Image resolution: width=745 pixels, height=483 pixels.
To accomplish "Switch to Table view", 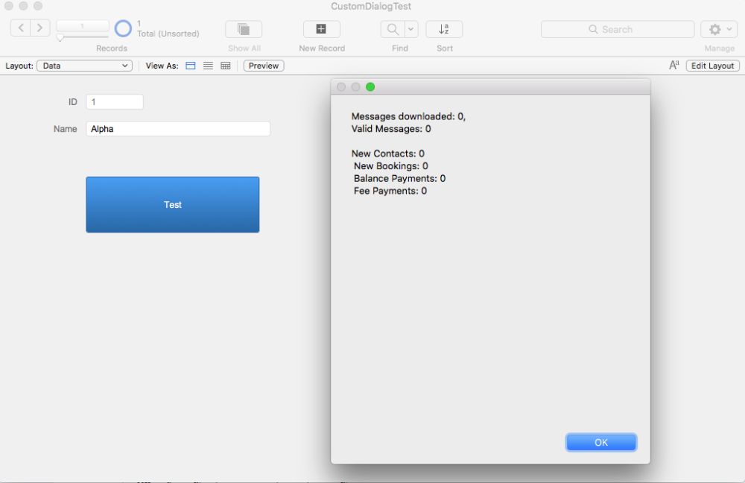I will click(x=226, y=66).
